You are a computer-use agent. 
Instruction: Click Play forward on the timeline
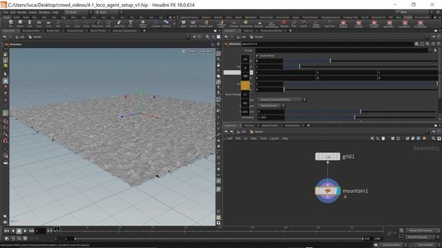click(x=25, y=231)
